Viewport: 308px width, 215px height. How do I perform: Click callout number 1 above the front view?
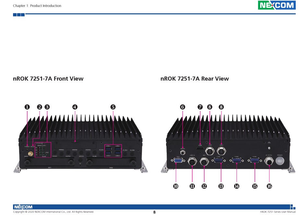pos(27,107)
